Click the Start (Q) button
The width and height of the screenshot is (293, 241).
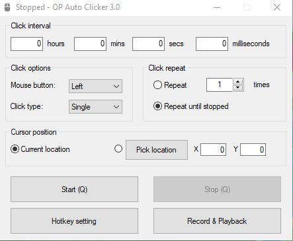pyautogui.click(x=74, y=189)
